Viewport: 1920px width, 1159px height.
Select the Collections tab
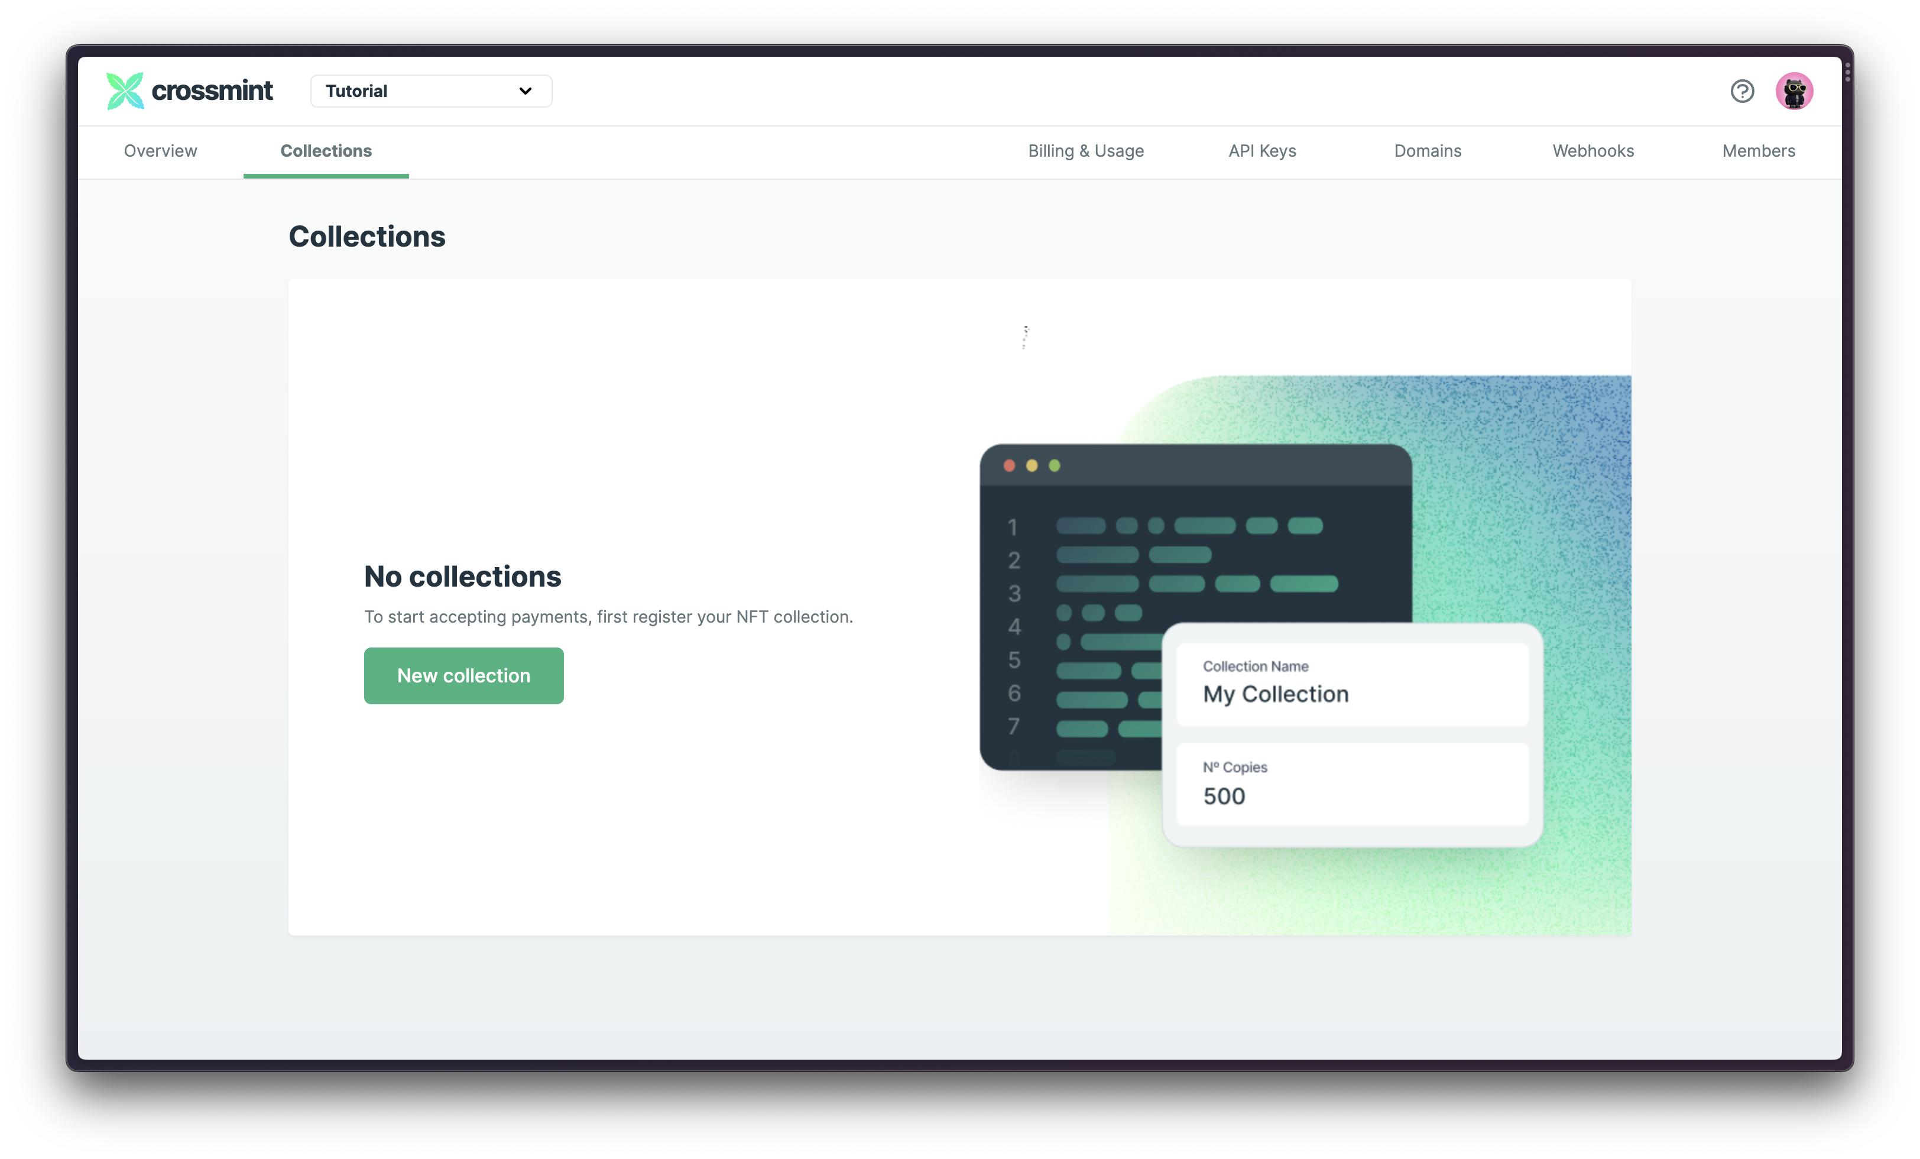click(326, 151)
